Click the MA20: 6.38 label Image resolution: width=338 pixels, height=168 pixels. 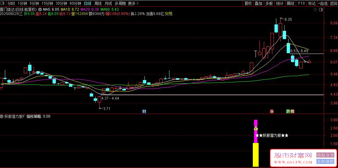(x=90, y=9)
